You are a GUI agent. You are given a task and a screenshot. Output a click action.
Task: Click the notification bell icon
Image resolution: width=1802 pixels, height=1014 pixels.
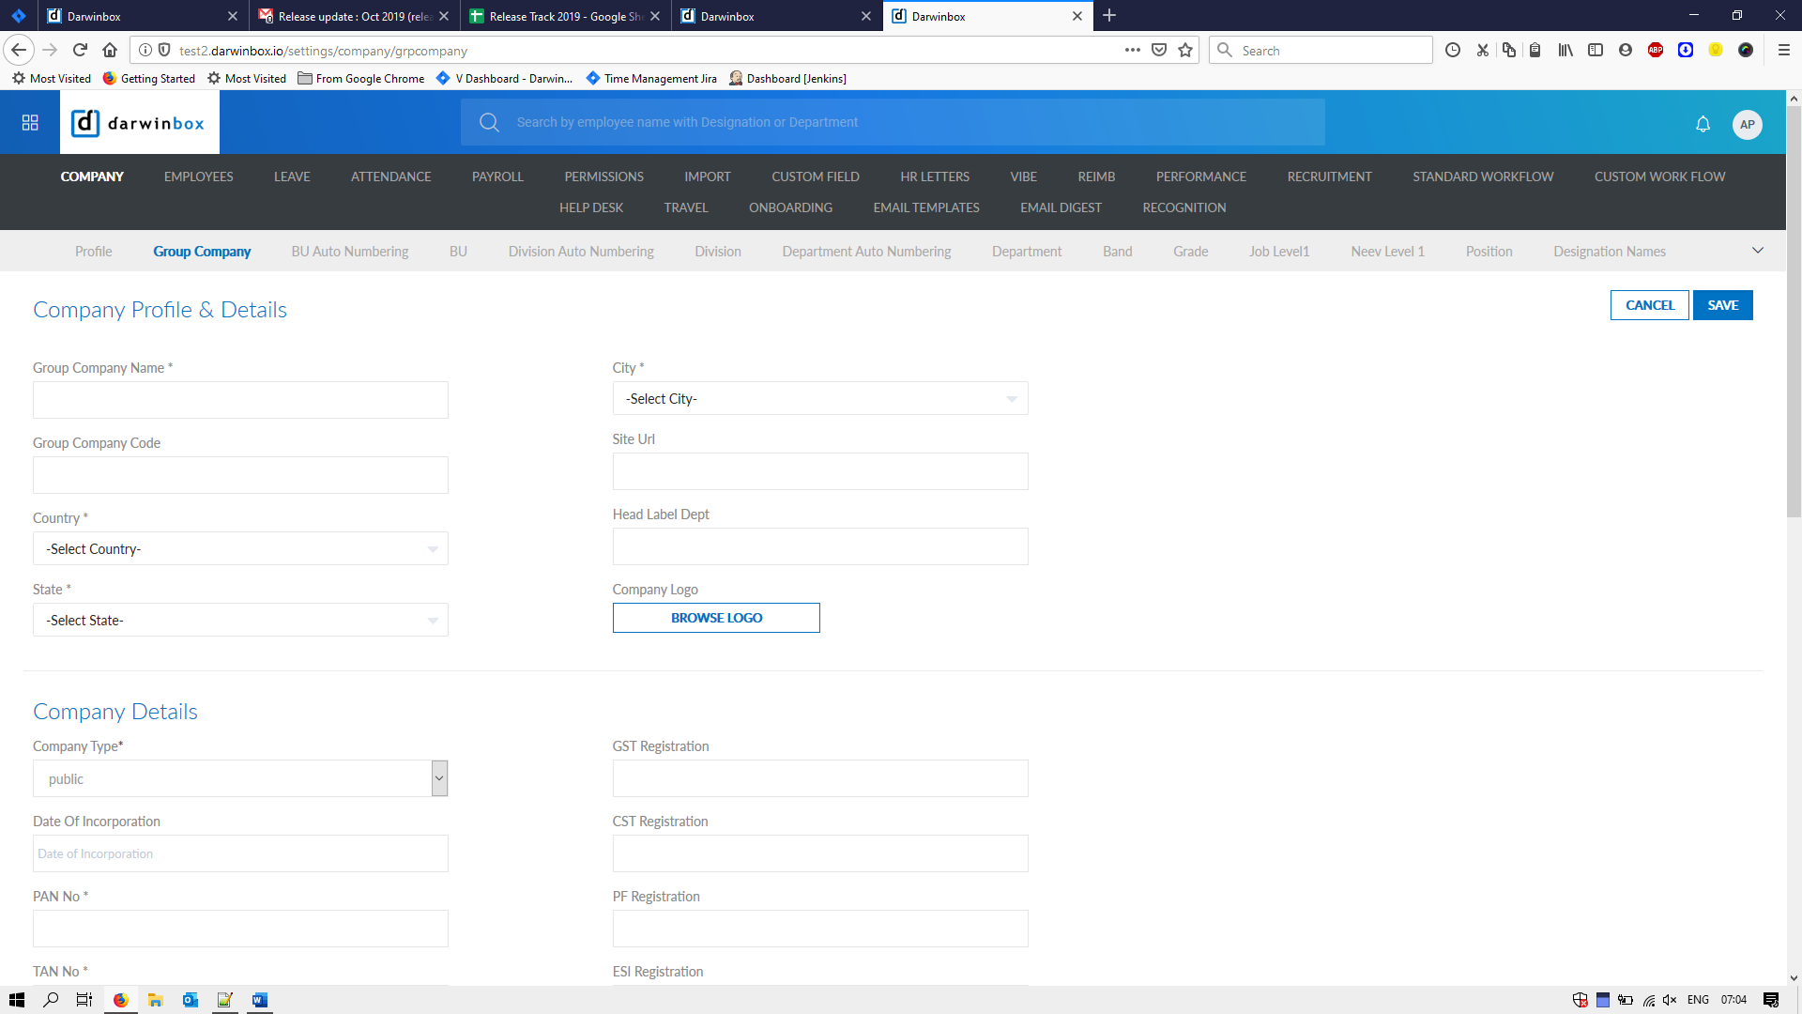(x=1703, y=124)
